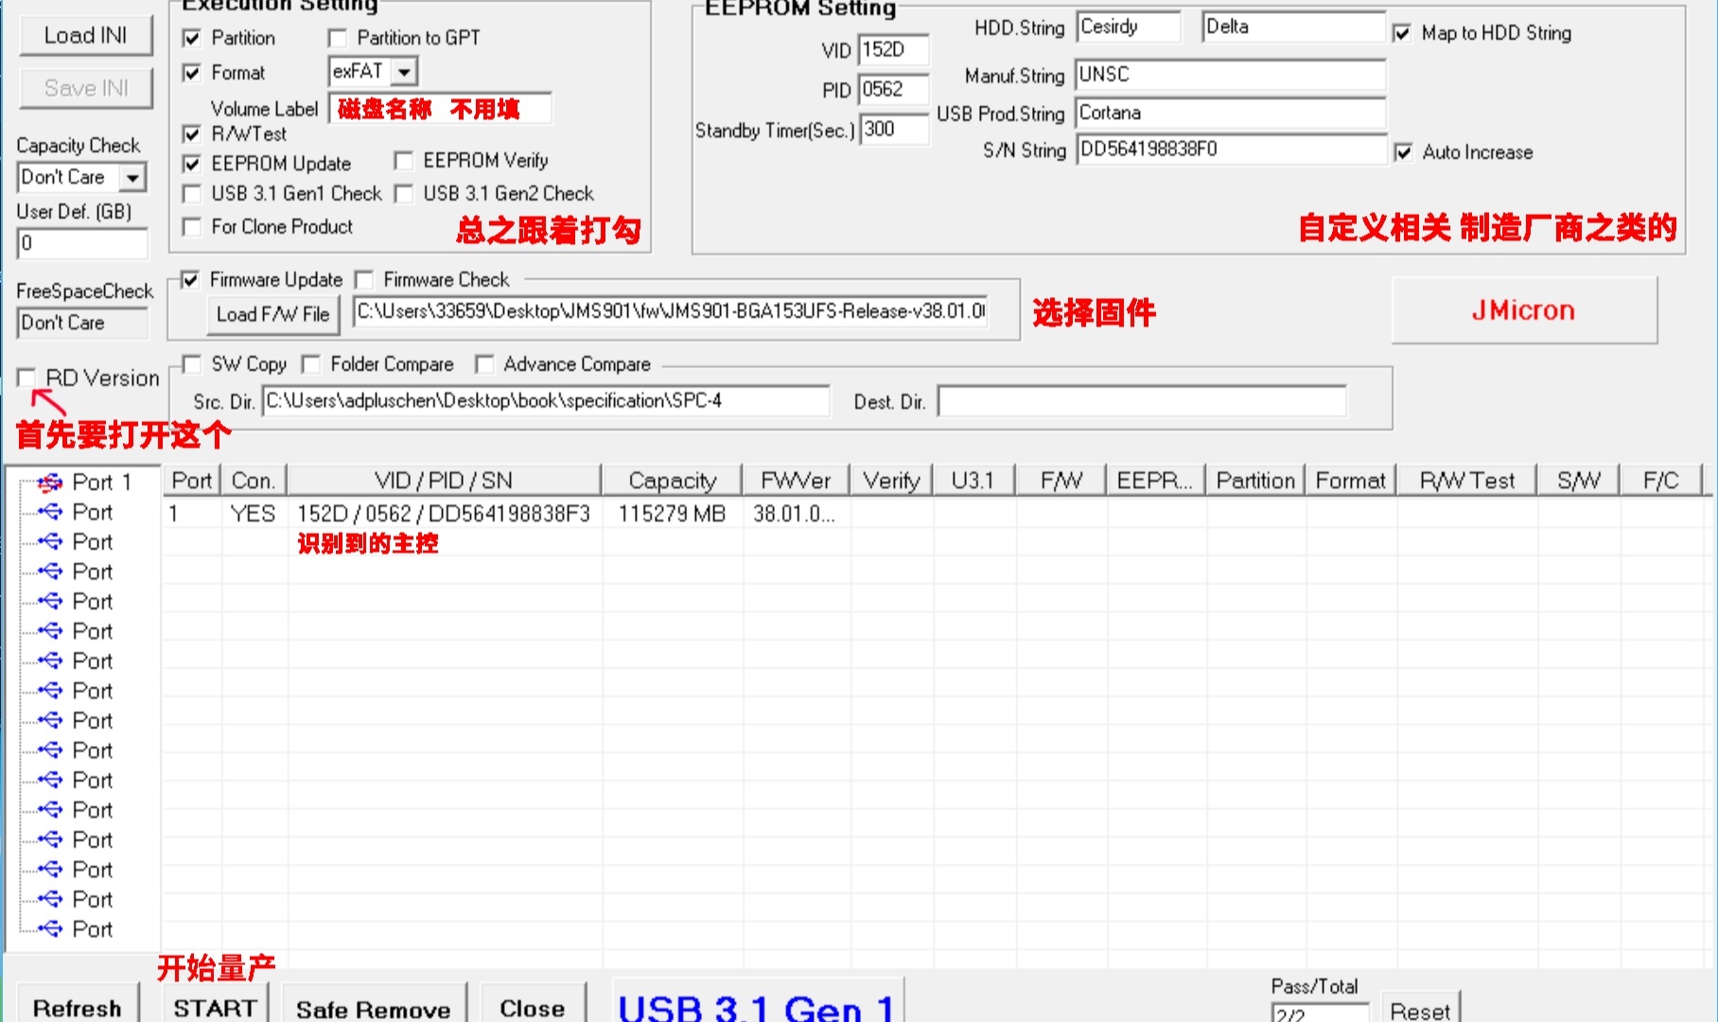Enable the For Clone Product option

pyautogui.click(x=192, y=227)
